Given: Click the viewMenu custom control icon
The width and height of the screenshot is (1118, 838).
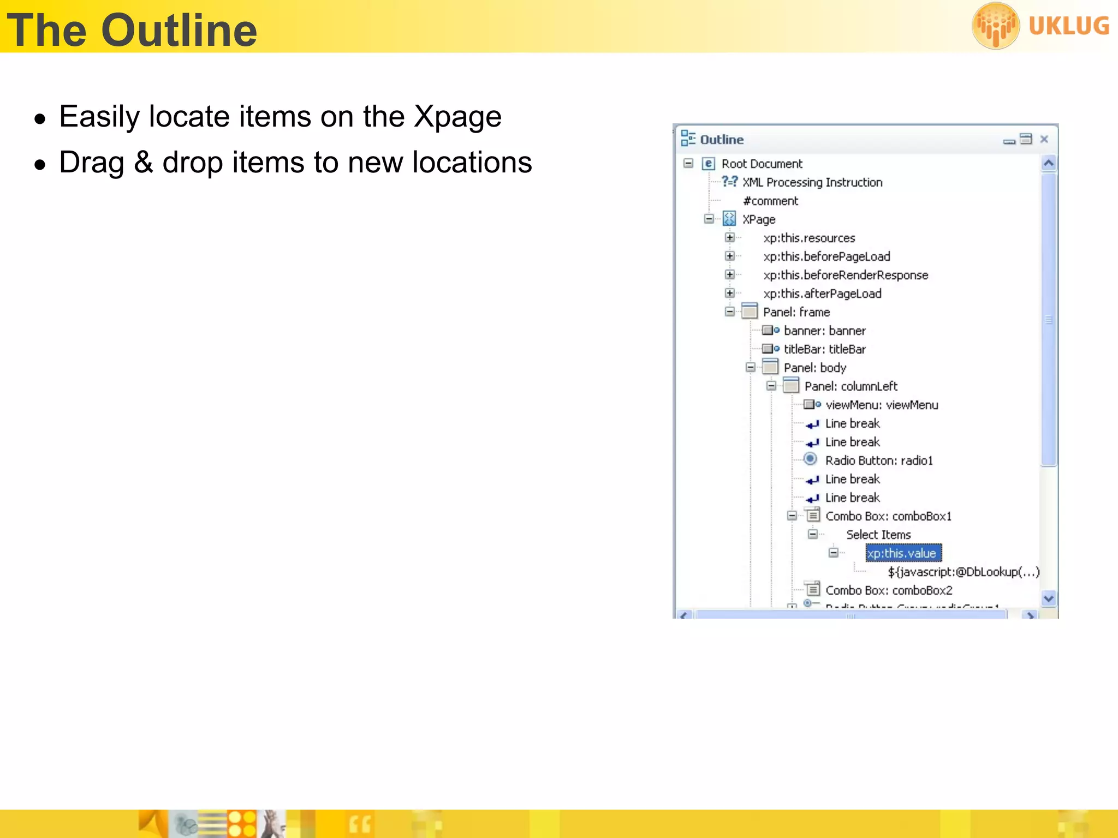Looking at the screenshot, I should (812, 404).
